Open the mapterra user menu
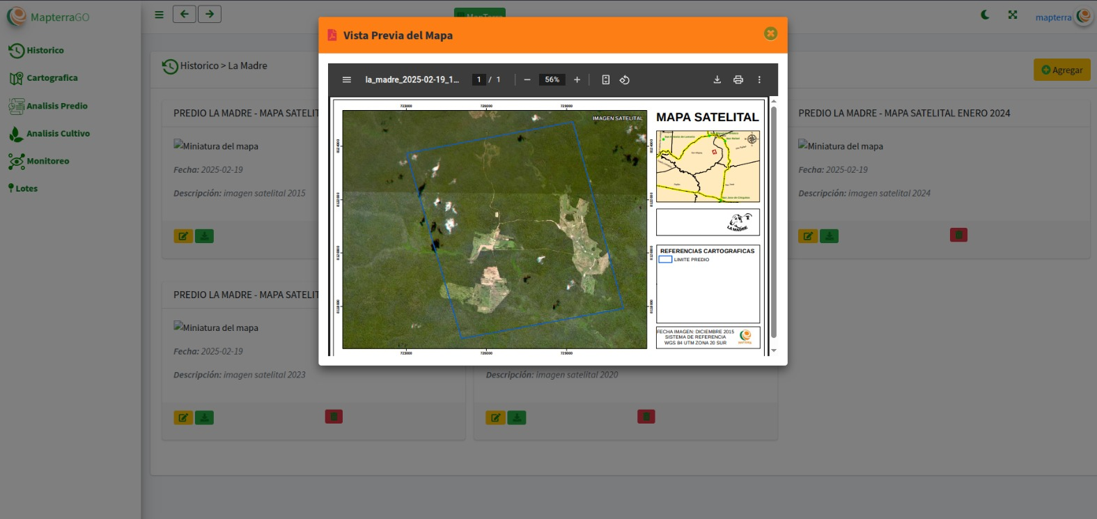The width and height of the screenshot is (1097, 519). click(1062, 17)
